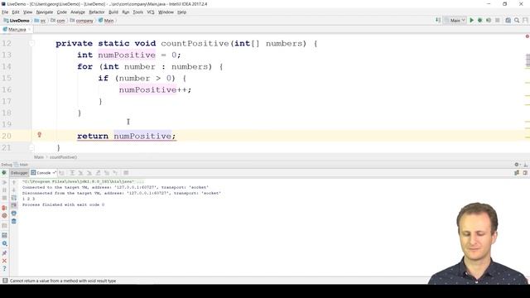Click 'Process finished with exit code 0' text

click(x=63, y=204)
